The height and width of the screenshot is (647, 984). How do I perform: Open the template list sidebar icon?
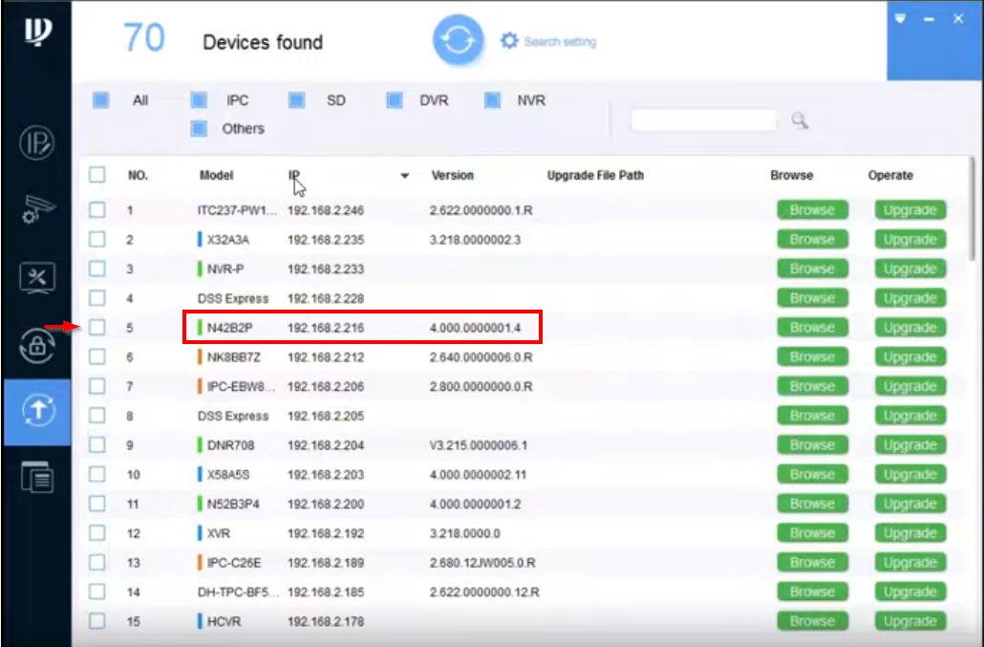click(x=37, y=477)
